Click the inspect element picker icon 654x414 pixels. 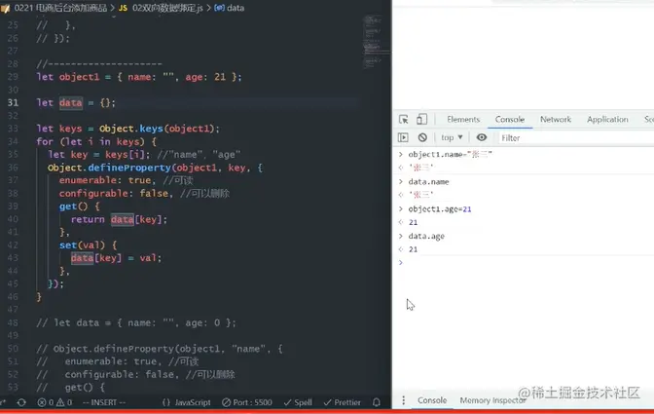[x=403, y=120]
